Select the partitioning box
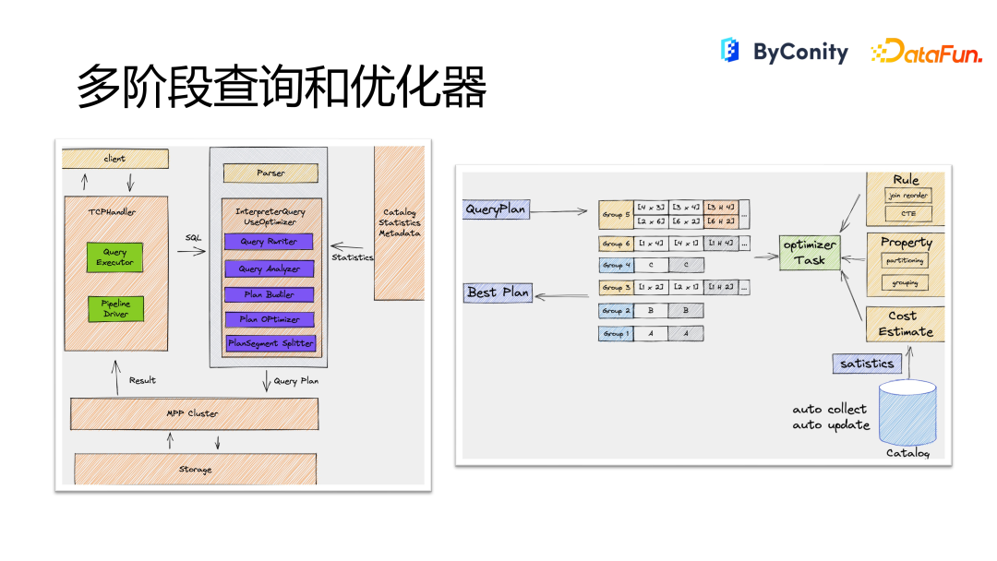Image resolution: width=997 pixels, height=561 pixels. click(x=905, y=260)
